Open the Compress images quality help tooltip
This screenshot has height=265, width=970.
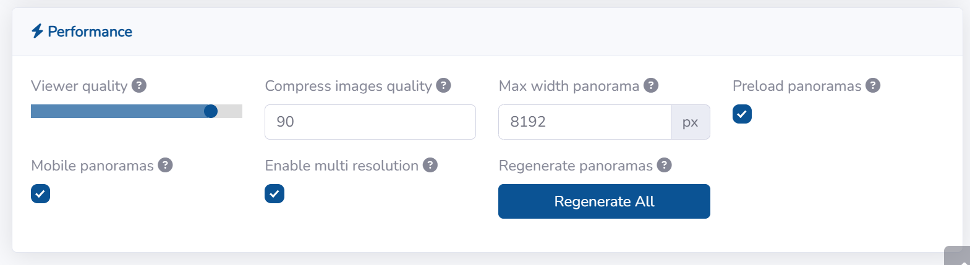point(443,85)
